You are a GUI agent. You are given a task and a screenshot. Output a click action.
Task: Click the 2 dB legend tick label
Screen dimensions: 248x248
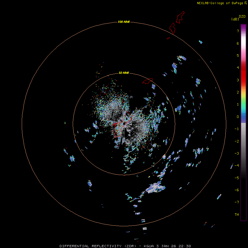tap(238, 92)
